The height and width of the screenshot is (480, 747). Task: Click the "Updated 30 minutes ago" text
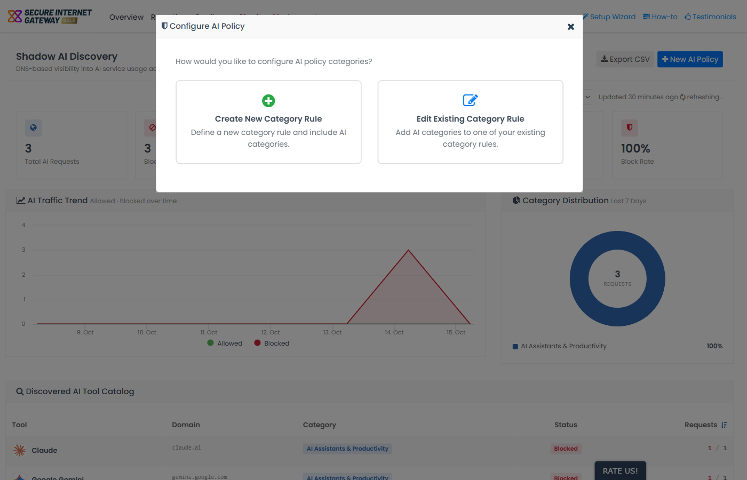pyautogui.click(x=638, y=97)
